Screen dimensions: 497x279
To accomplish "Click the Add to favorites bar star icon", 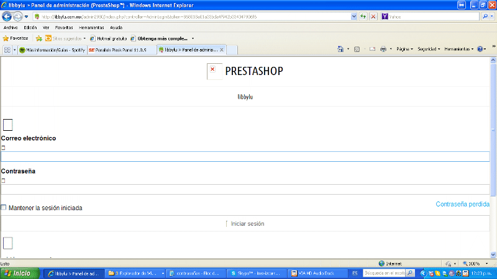I will [x=39, y=38].
